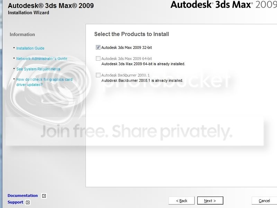Click the arrow icon beside Documentation

tap(44, 196)
